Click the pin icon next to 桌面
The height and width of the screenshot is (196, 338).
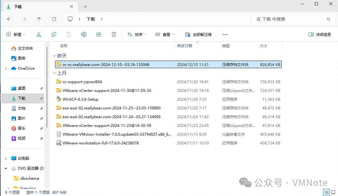coord(41,88)
